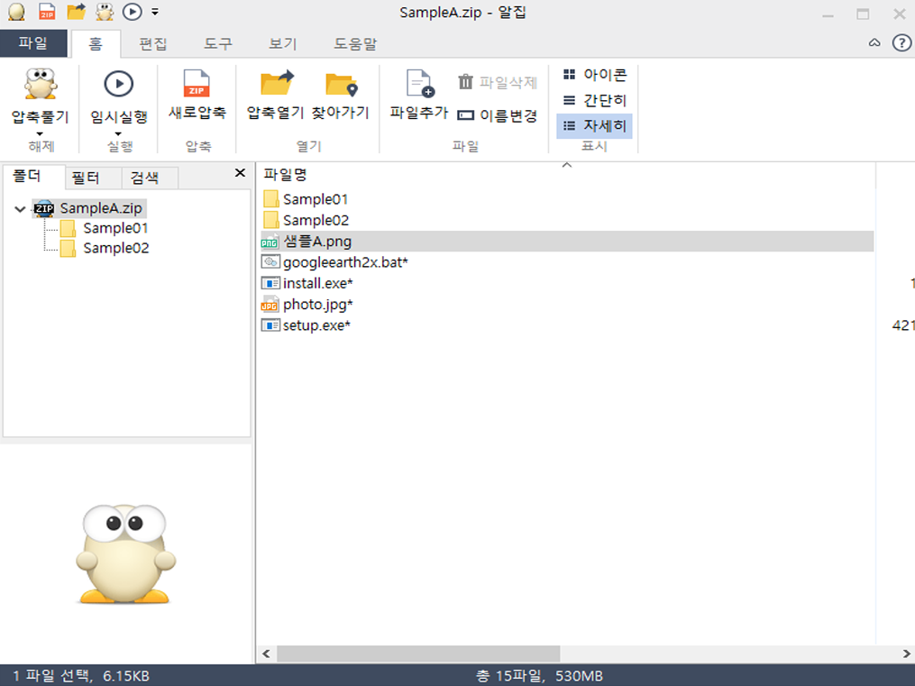Click the exe icon of install.exe
Viewport: 915px width, 686px height.
tap(270, 283)
